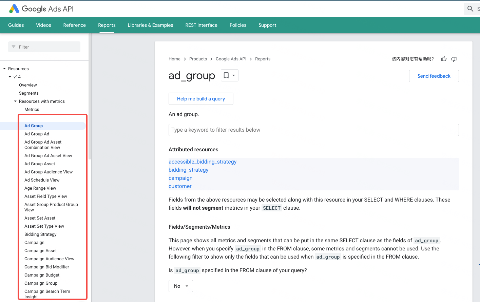Switch to Libraries & Examples tab
The width and height of the screenshot is (480, 302).
pos(150,25)
